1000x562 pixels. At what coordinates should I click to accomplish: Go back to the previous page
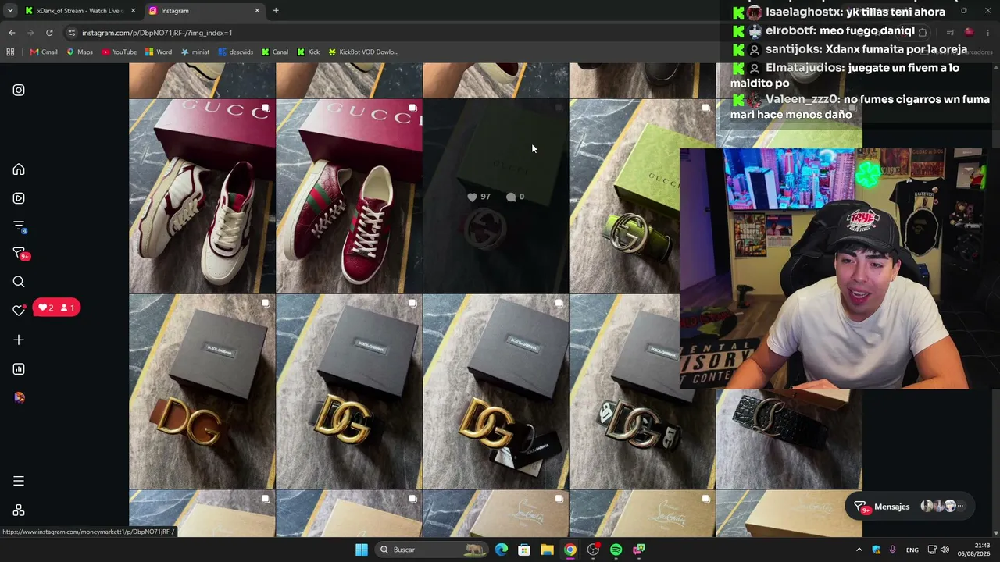(x=12, y=33)
